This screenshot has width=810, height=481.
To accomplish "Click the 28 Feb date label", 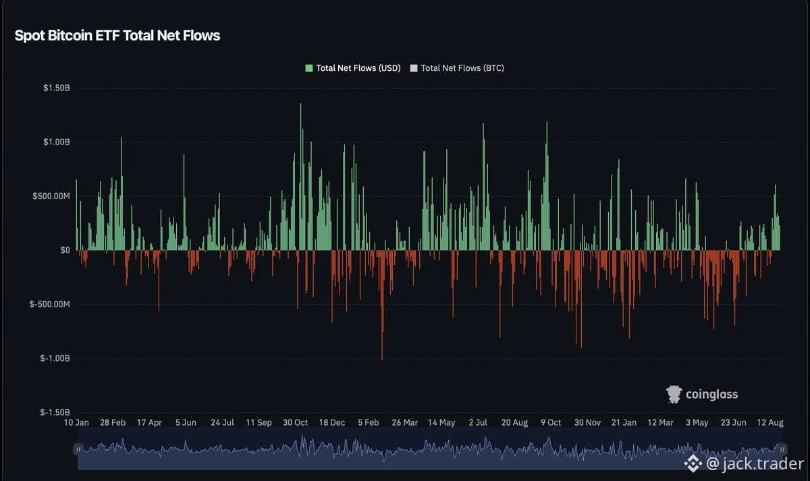I will pos(113,423).
